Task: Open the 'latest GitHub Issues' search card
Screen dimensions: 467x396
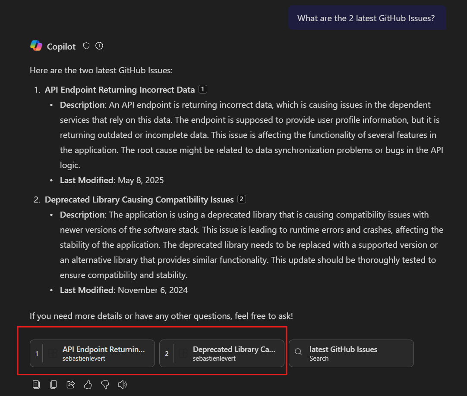Action: pyautogui.click(x=350, y=353)
